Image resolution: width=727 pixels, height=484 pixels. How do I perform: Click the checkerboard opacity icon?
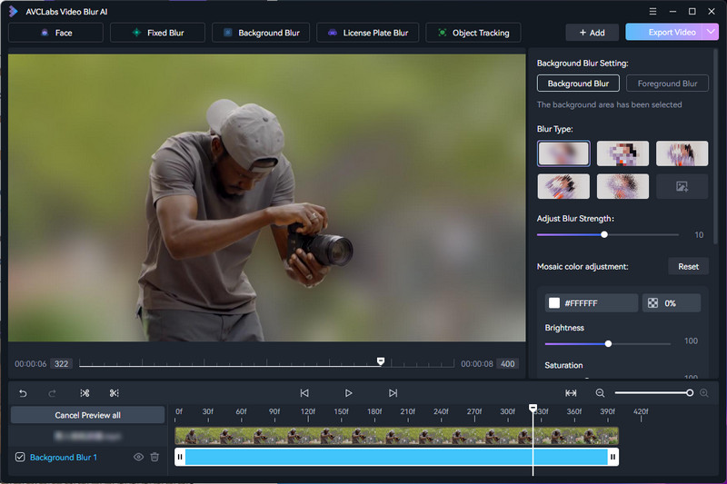point(652,303)
